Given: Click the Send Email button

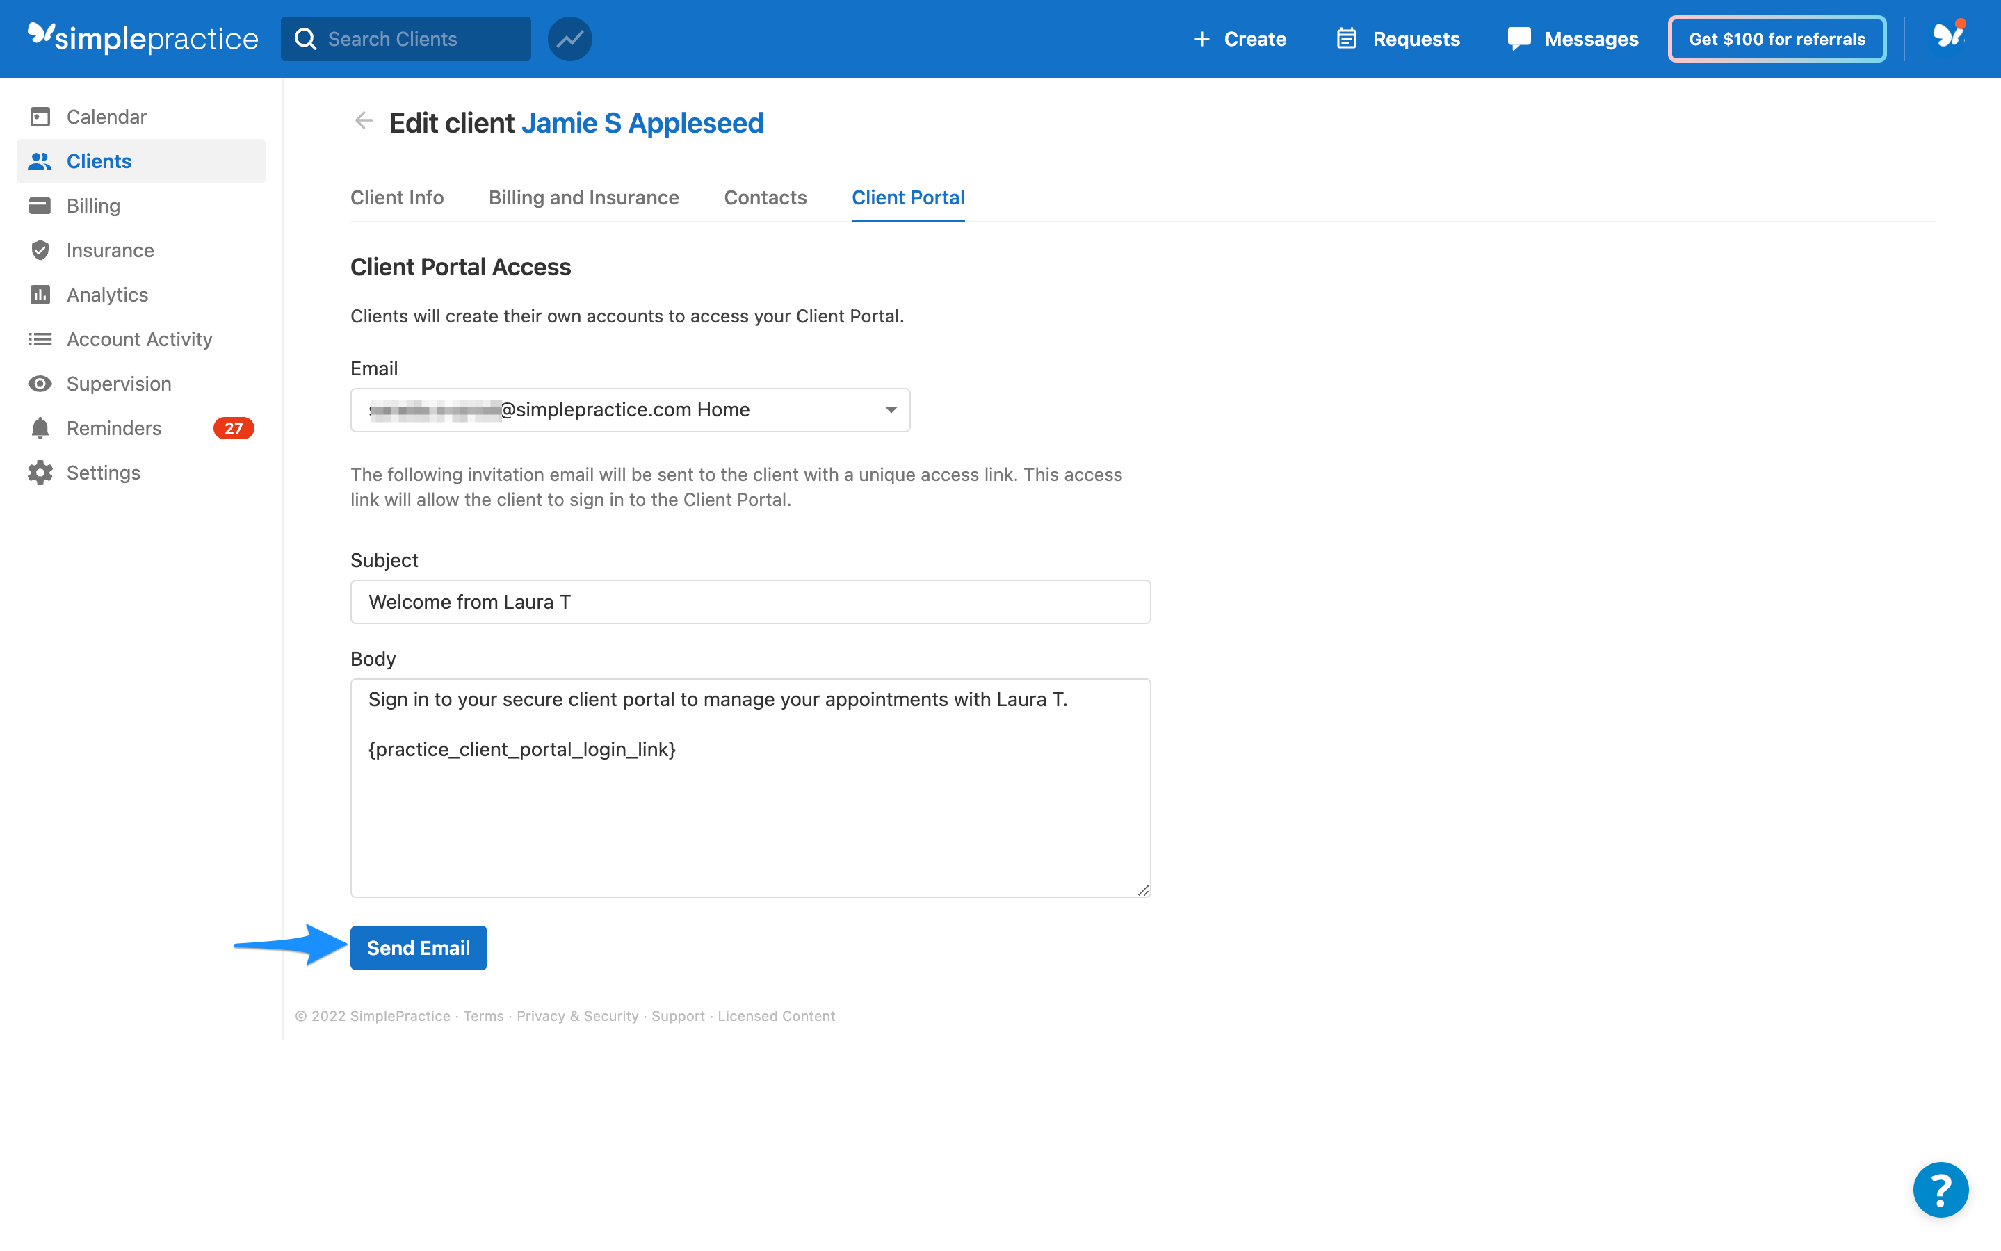Looking at the screenshot, I should 418,947.
